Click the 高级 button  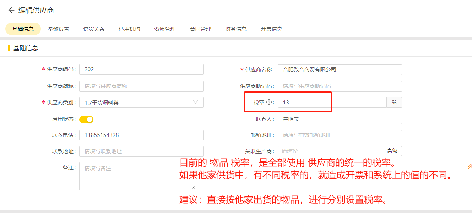(x=392, y=151)
